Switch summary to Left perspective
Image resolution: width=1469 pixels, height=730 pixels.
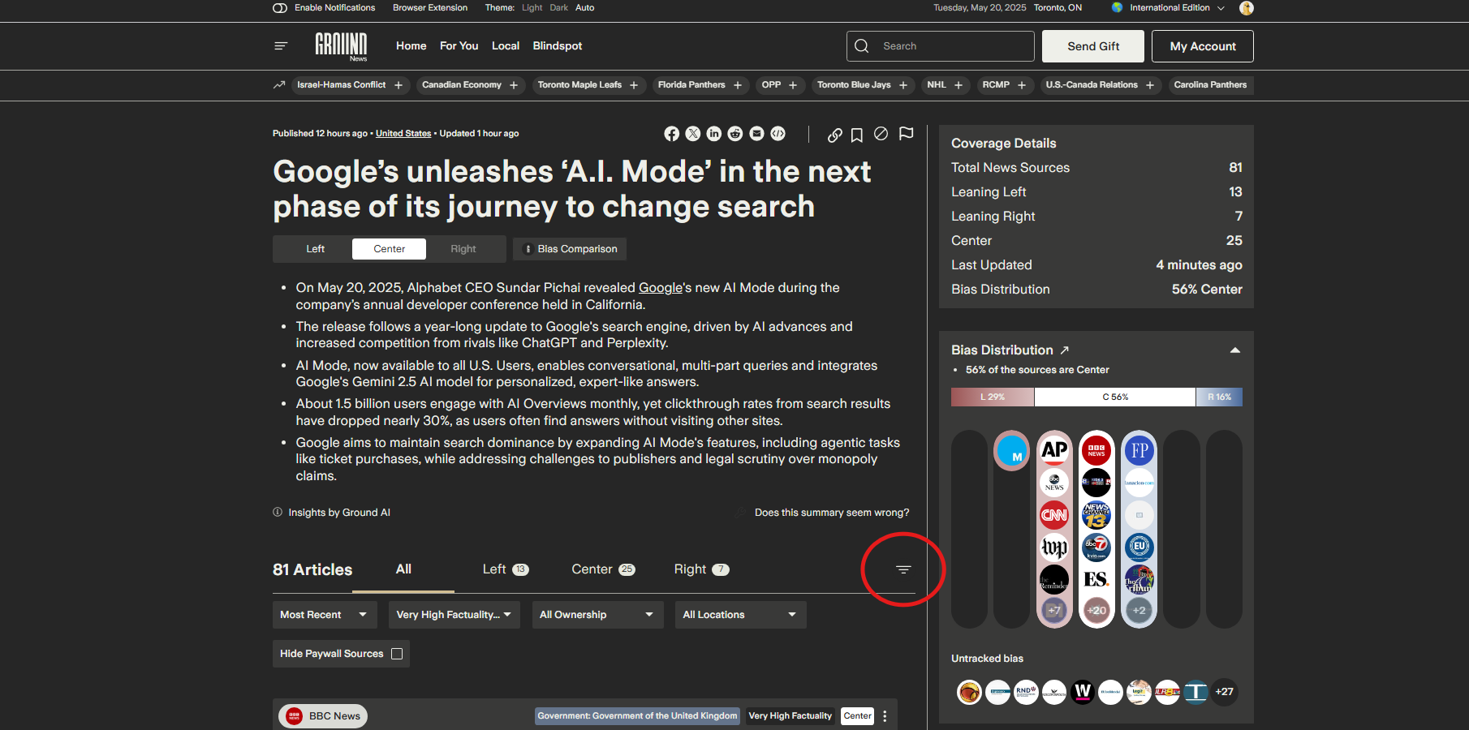point(315,249)
